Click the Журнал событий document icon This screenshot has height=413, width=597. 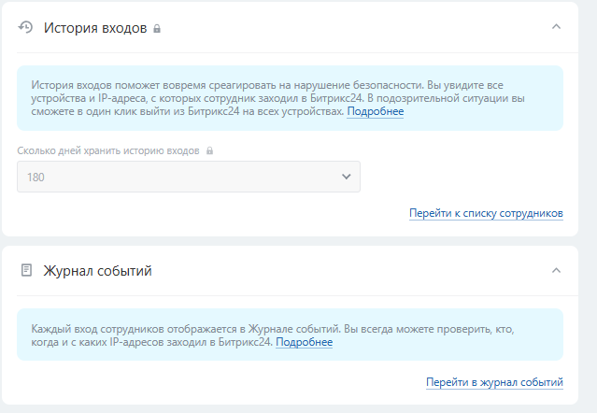point(26,270)
